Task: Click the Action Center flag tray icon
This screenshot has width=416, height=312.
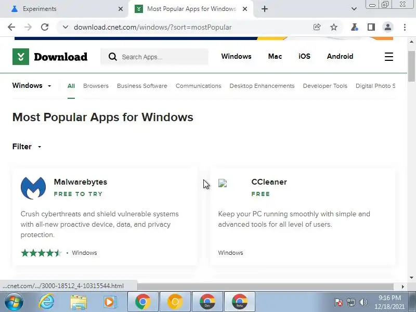Action: point(339,302)
